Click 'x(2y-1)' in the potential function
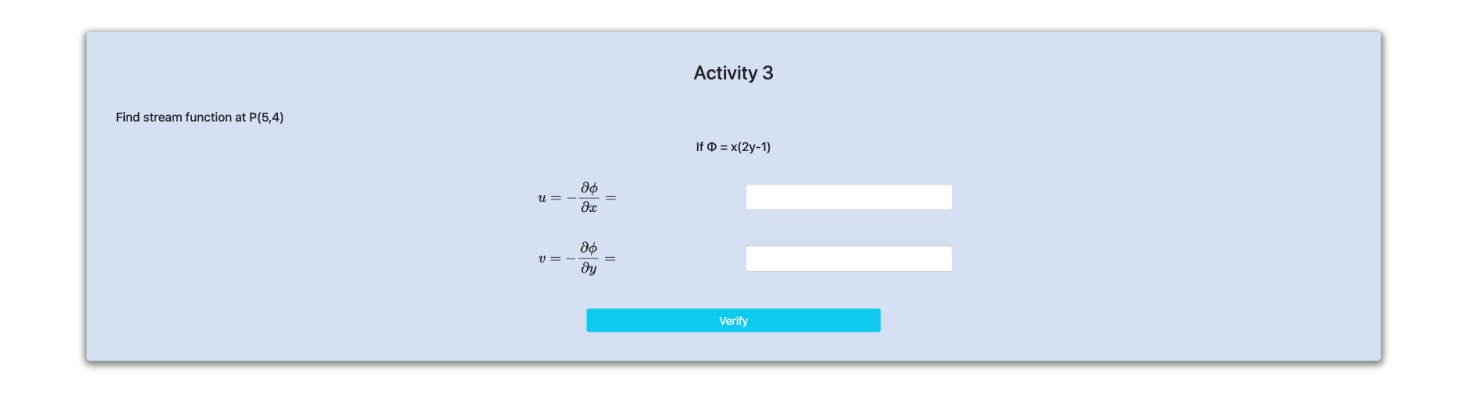 (x=750, y=147)
